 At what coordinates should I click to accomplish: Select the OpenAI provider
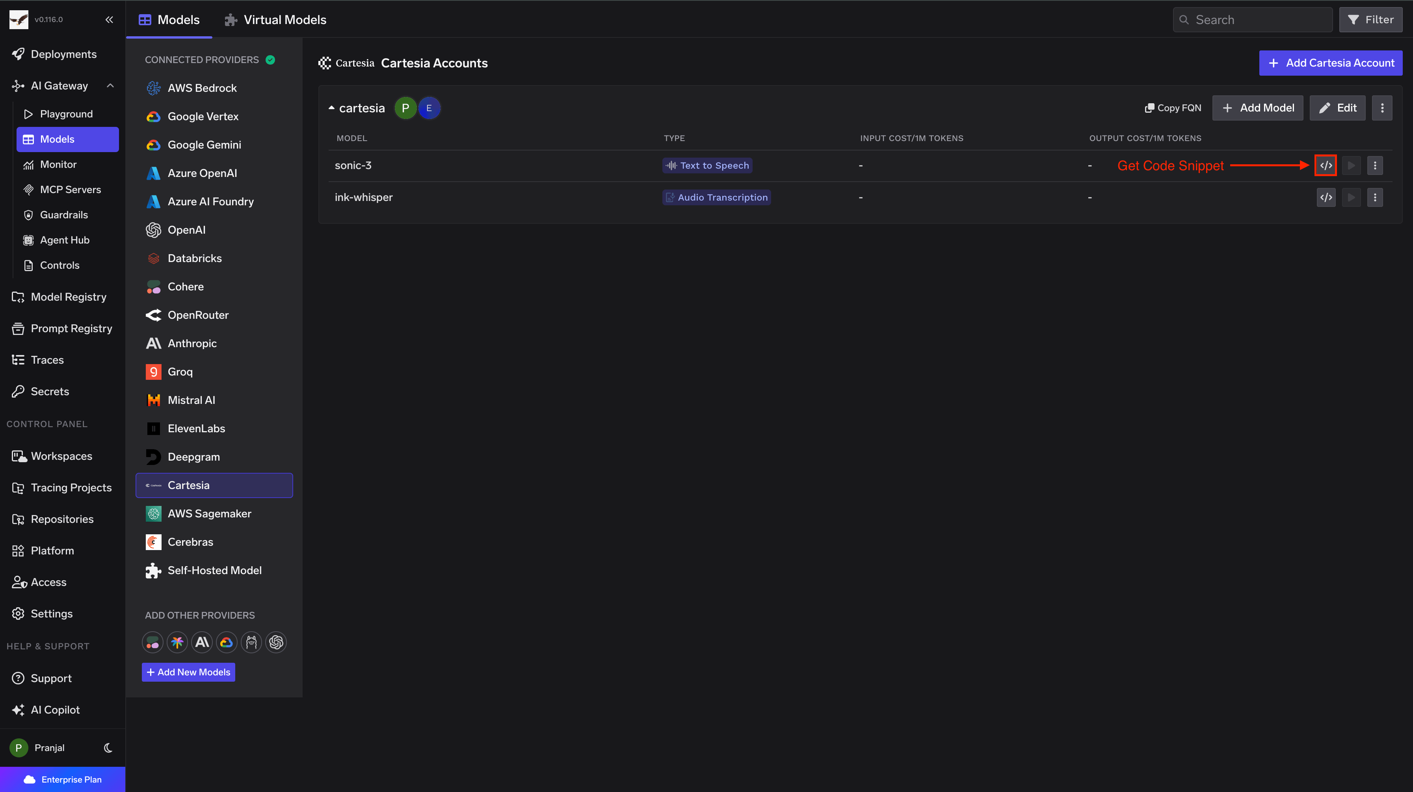186,229
